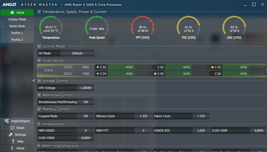Select Profile 1
The width and height of the screenshot is (267, 152).
pos(17,33)
